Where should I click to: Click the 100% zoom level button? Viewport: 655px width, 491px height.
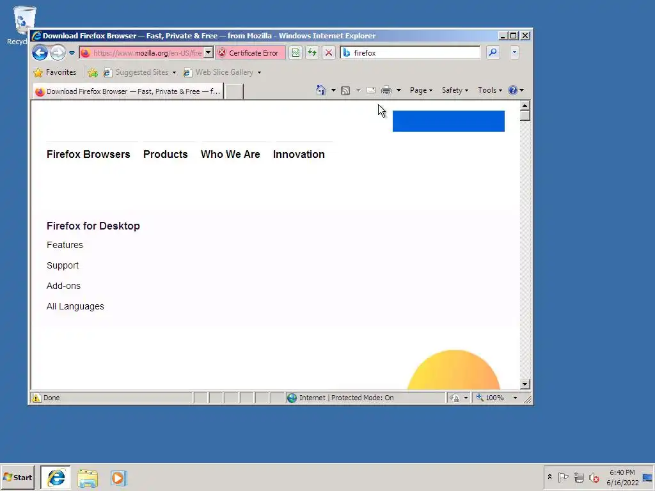point(491,398)
